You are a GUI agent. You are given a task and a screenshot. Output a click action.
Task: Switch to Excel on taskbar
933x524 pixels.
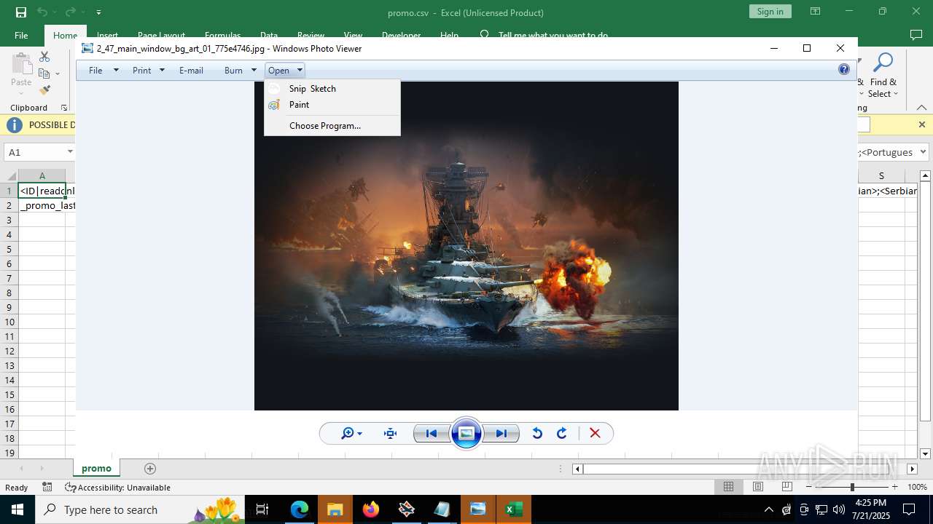click(513, 509)
